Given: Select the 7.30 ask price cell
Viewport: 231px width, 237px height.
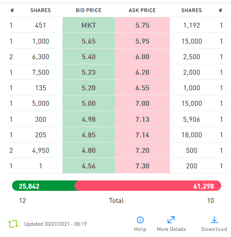Looking at the screenshot, I should pyautogui.click(x=142, y=166).
